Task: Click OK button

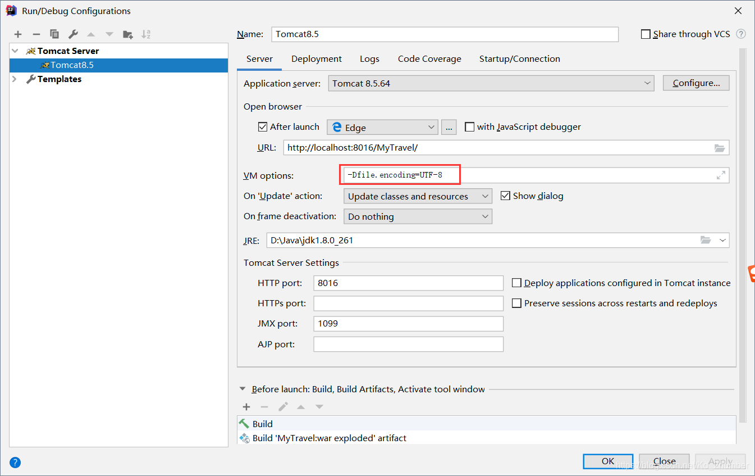Action: click(608, 461)
